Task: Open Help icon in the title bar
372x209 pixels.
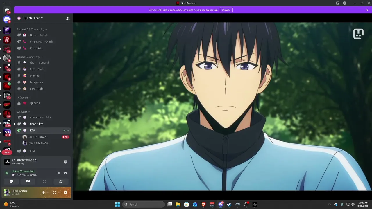Action: (345, 3)
